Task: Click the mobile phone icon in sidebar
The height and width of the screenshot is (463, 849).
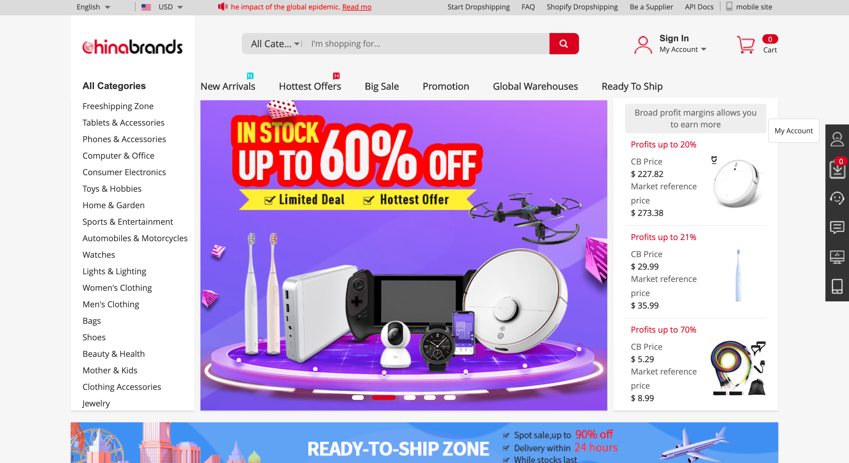Action: point(837,286)
